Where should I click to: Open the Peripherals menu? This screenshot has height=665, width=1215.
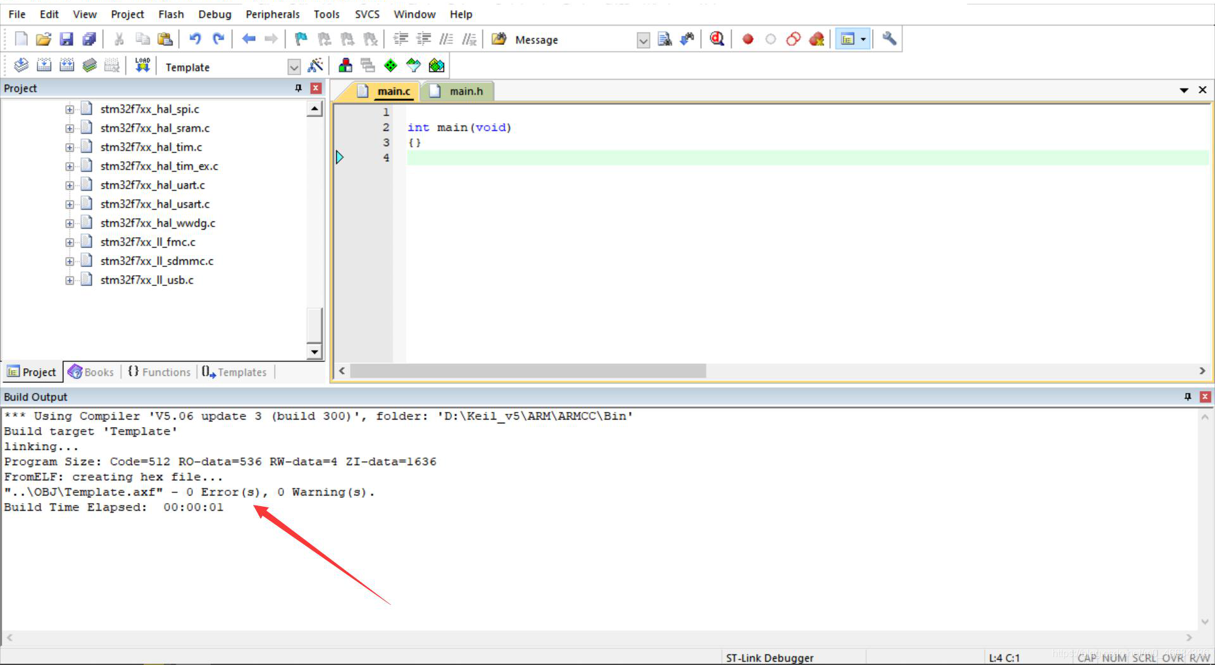pyautogui.click(x=272, y=14)
